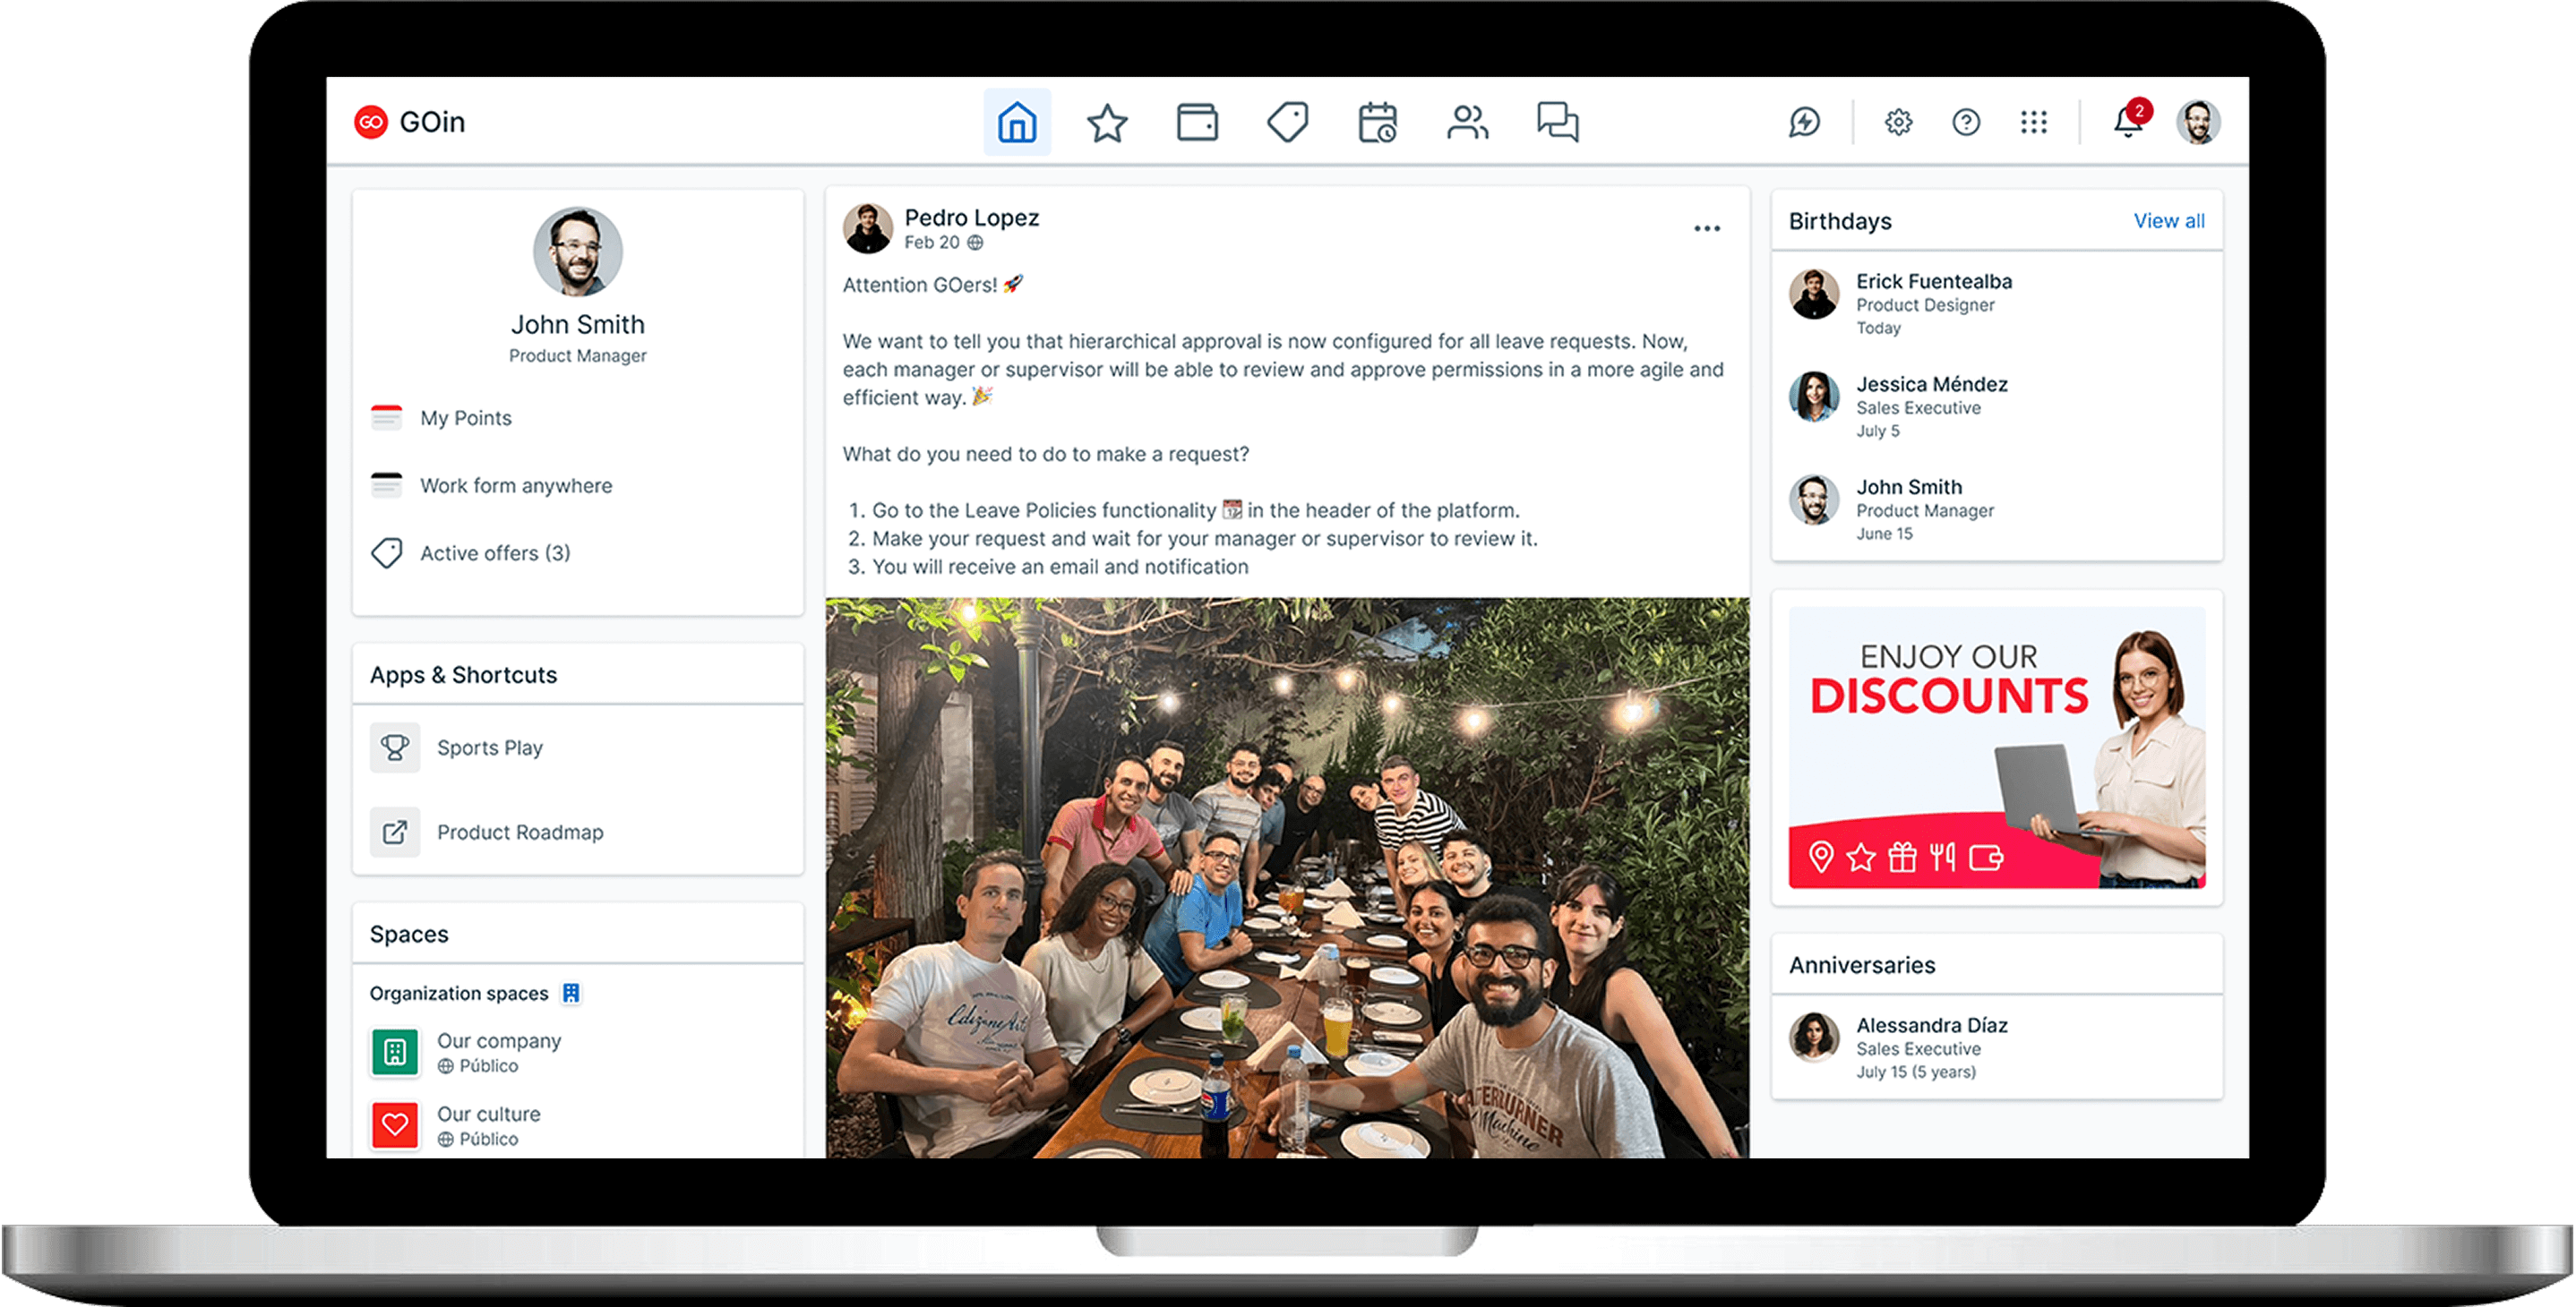Open the wallet icon in the top navigation
The width and height of the screenshot is (2576, 1307).
[1197, 122]
